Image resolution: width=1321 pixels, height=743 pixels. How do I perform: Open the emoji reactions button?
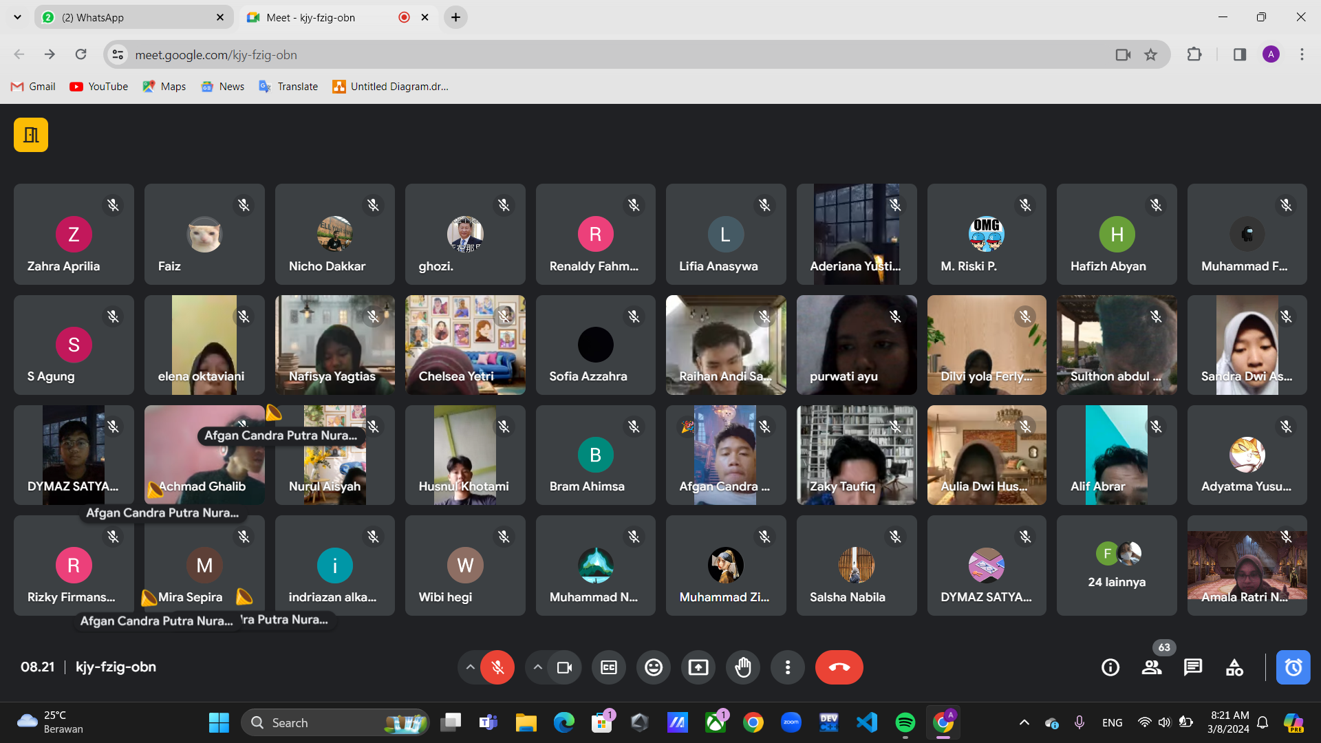(654, 667)
